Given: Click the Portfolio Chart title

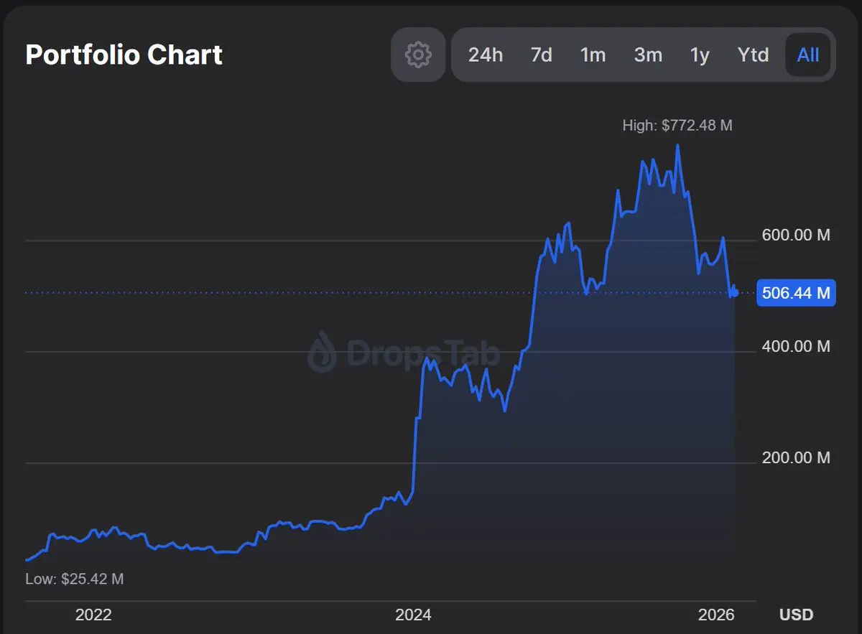Looking at the screenshot, I should [124, 55].
